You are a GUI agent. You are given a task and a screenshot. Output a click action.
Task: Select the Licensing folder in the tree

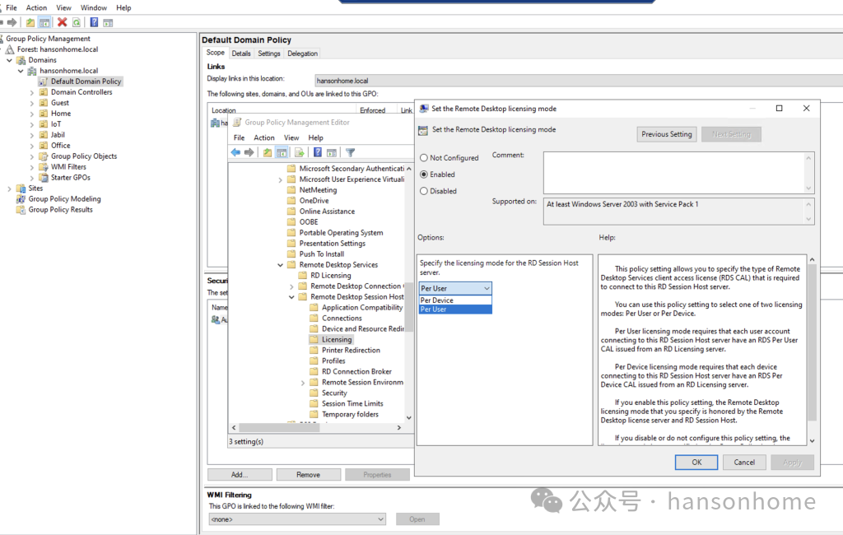[x=336, y=339]
